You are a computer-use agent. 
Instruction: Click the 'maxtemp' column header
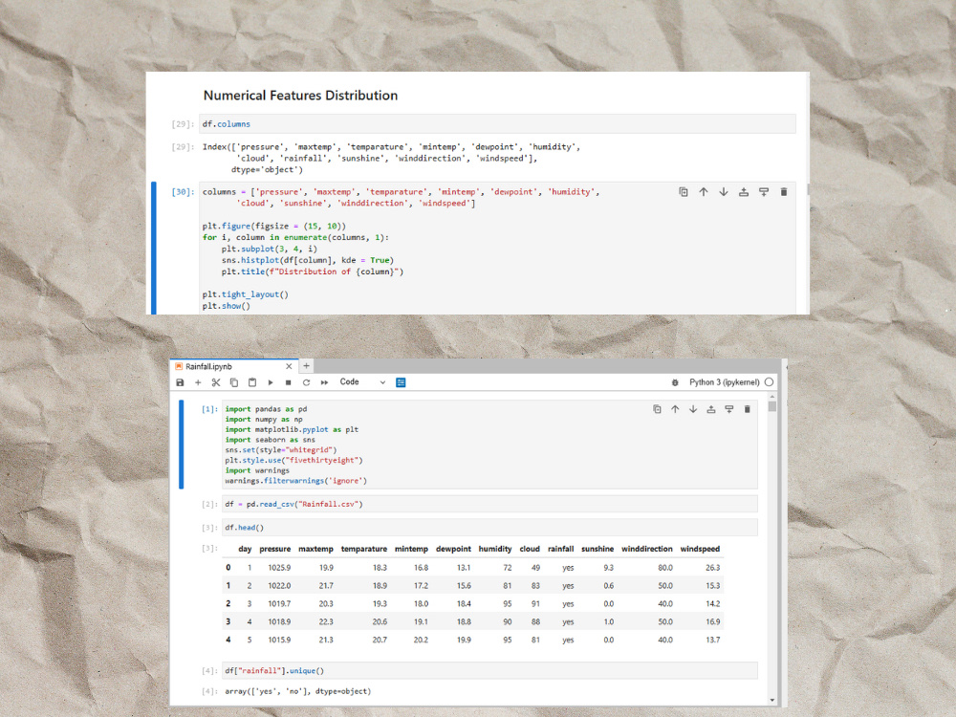(315, 549)
